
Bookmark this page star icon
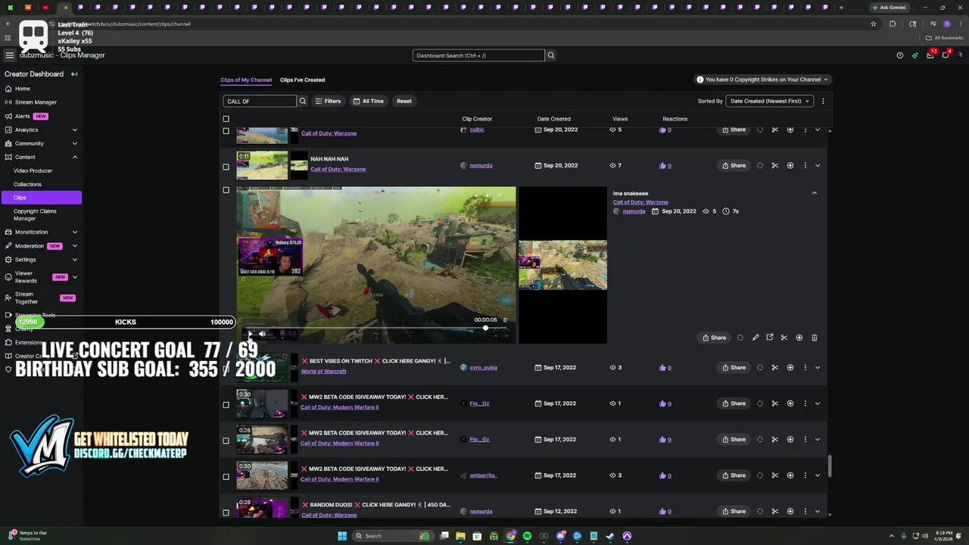874,23
